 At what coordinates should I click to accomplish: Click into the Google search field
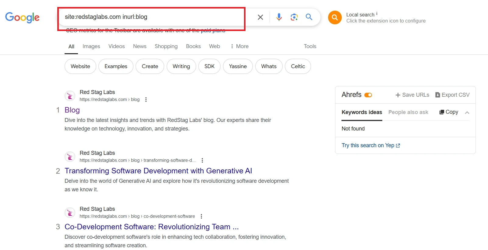pos(152,17)
